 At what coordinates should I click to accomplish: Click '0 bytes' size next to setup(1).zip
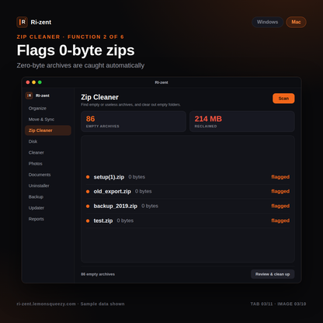[137, 177]
